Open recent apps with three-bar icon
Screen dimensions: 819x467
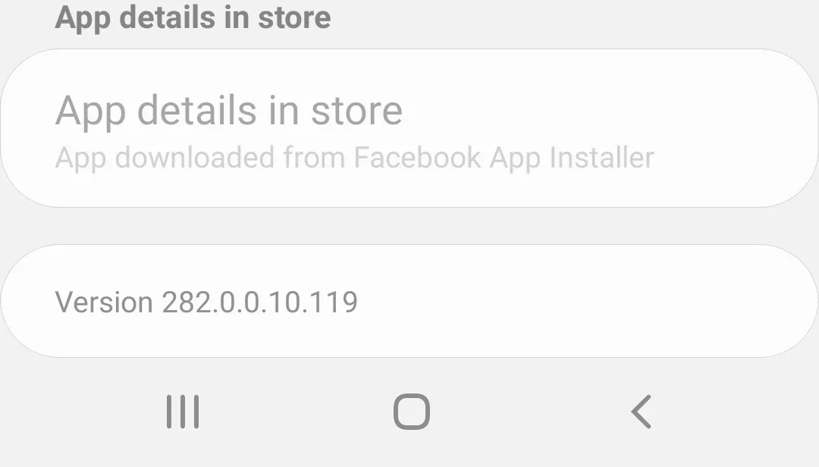tap(183, 412)
